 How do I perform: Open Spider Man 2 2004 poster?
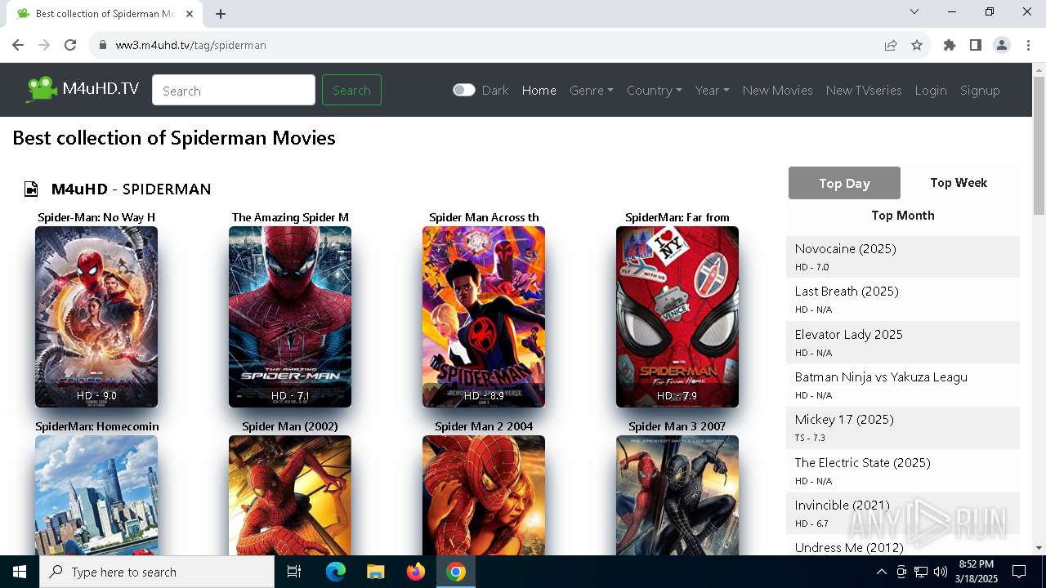(x=484, y=496)
